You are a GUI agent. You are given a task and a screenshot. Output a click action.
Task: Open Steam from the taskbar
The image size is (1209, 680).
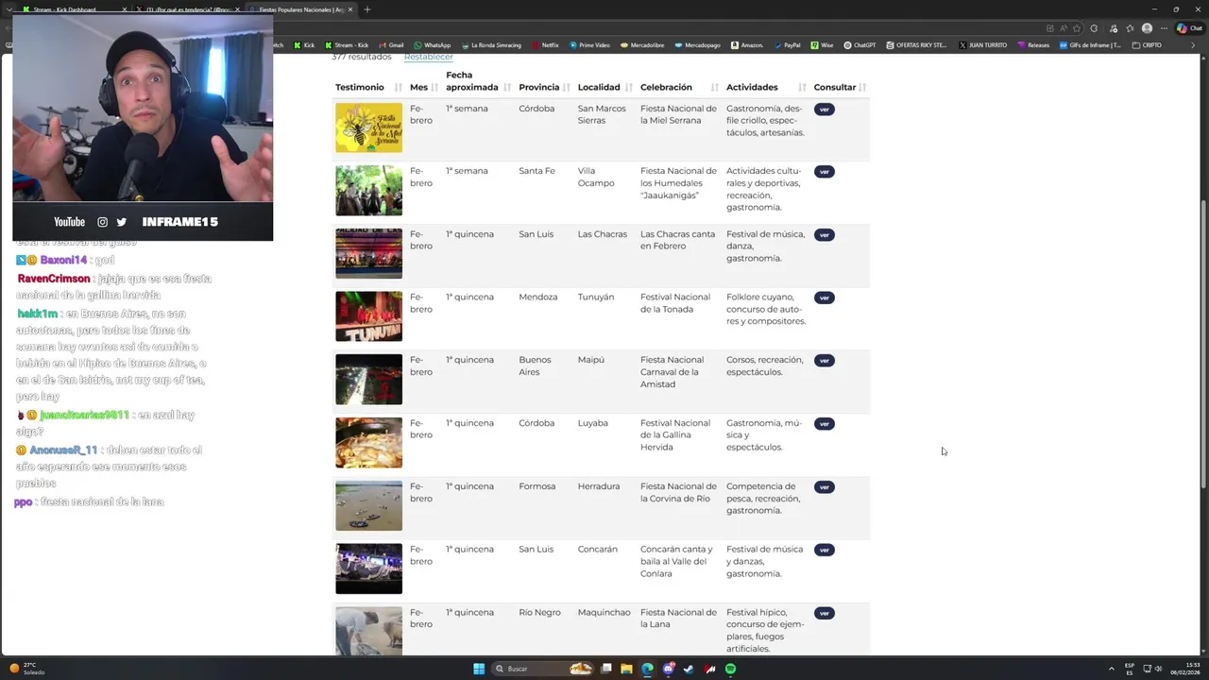pos(689,669)
